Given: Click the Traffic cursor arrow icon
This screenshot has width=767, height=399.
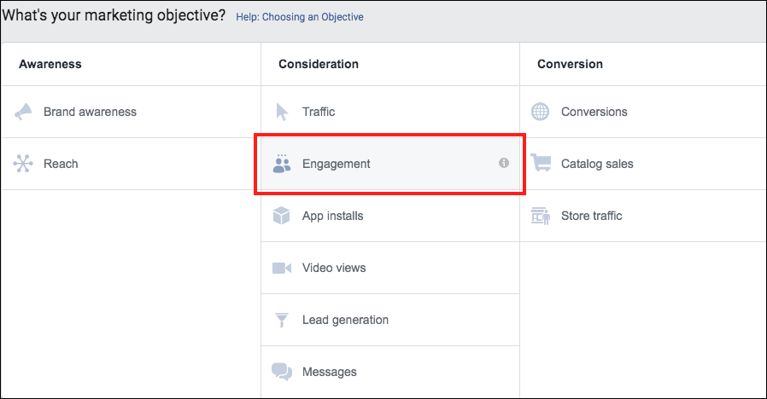Looking at the screenshot, I should tap(282, 112).
